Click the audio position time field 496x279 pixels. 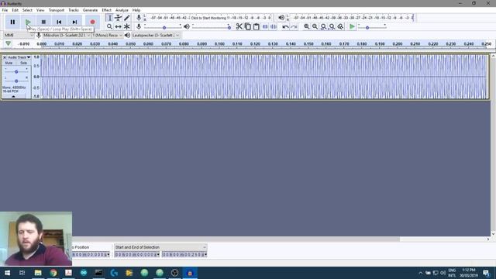coord(91,254)
